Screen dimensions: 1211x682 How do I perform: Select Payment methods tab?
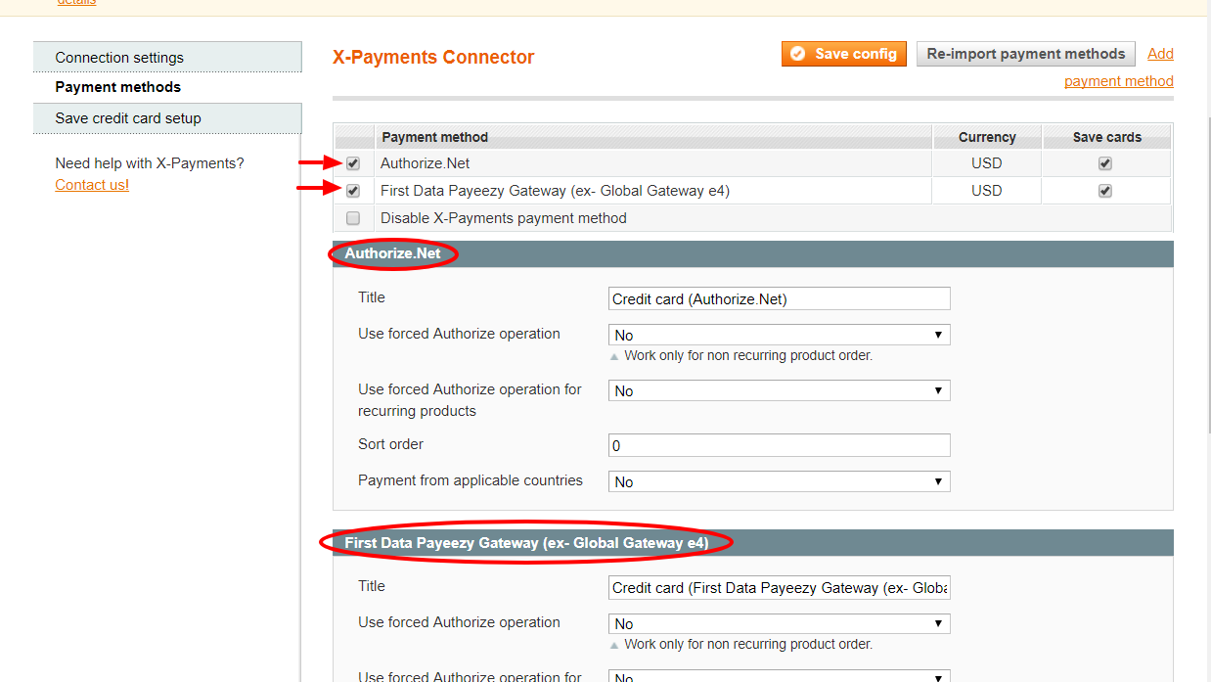click(167, 87)
